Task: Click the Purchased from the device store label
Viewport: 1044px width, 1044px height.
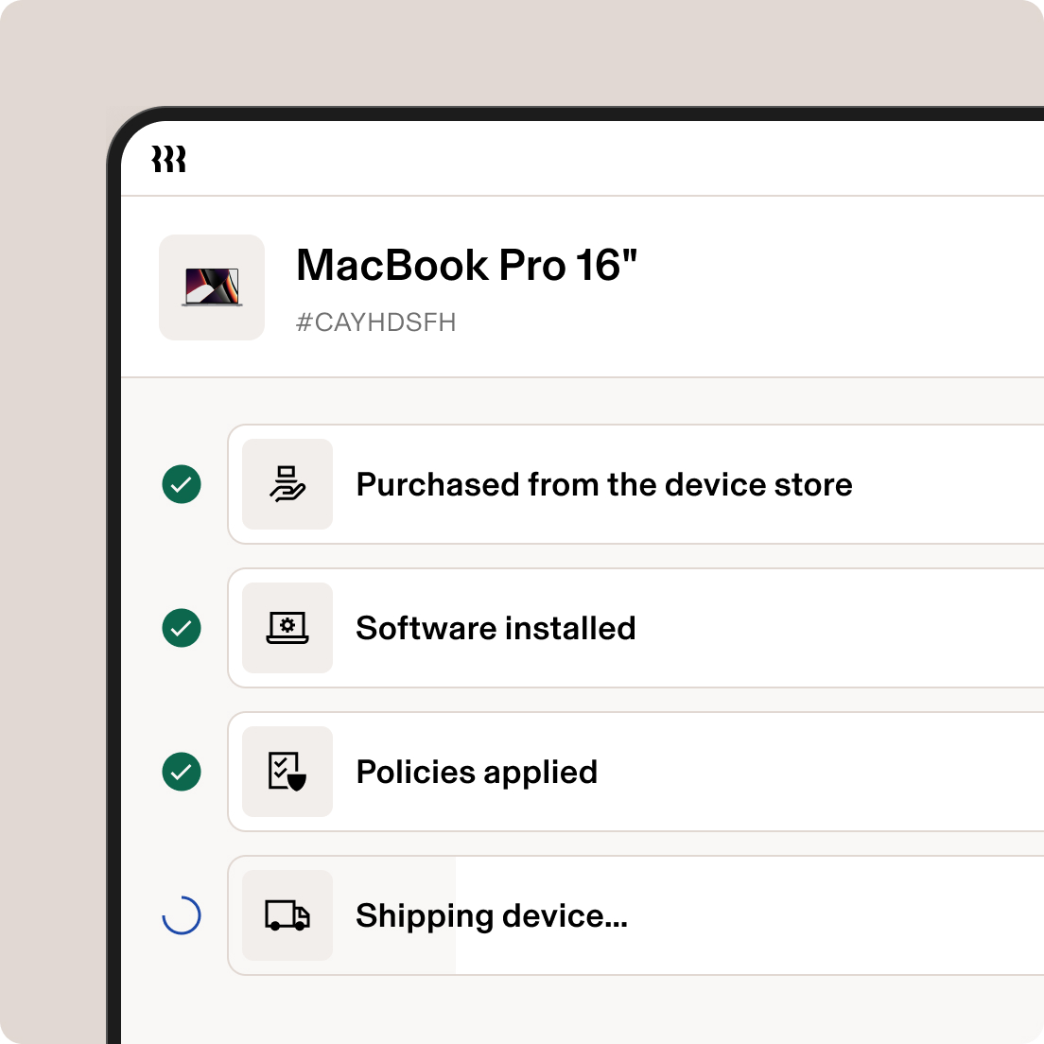Action: [604, 484]
